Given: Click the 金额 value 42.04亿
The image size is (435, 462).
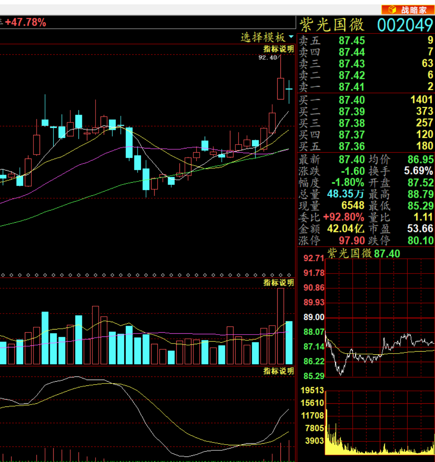Looking at the screenshot, I should [x=346, y=228].
